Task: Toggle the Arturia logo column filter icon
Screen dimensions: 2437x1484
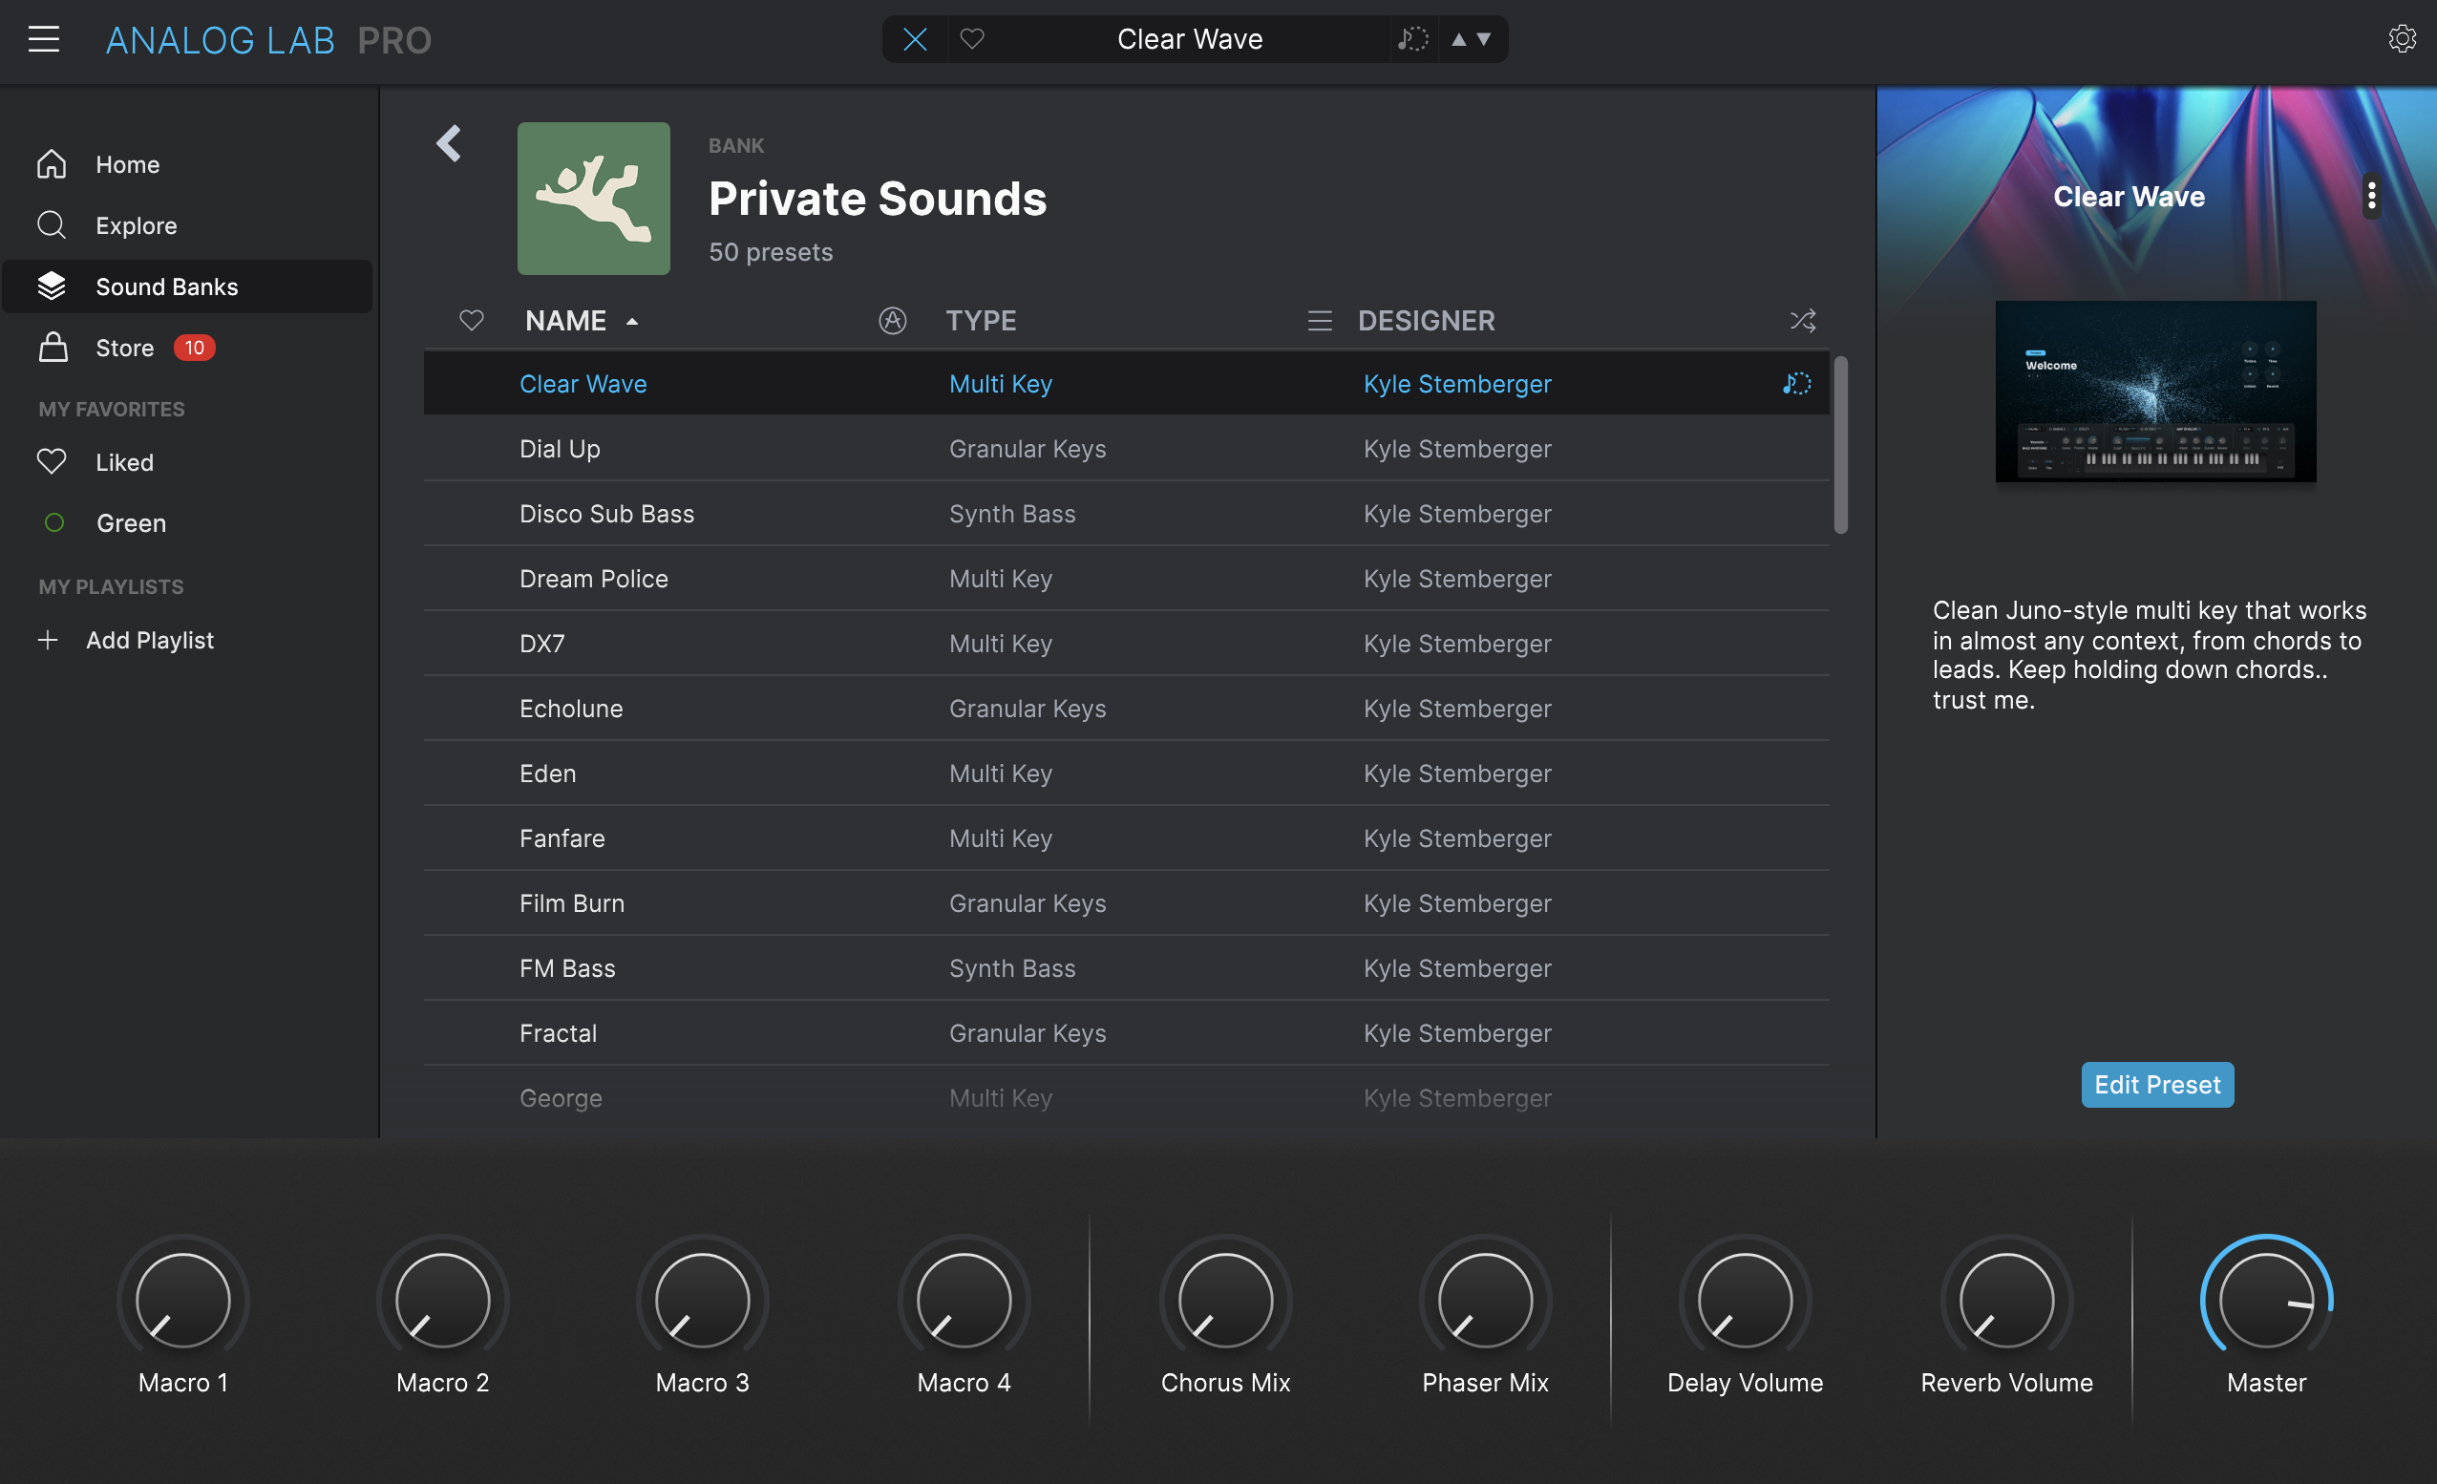Action: 892,321
